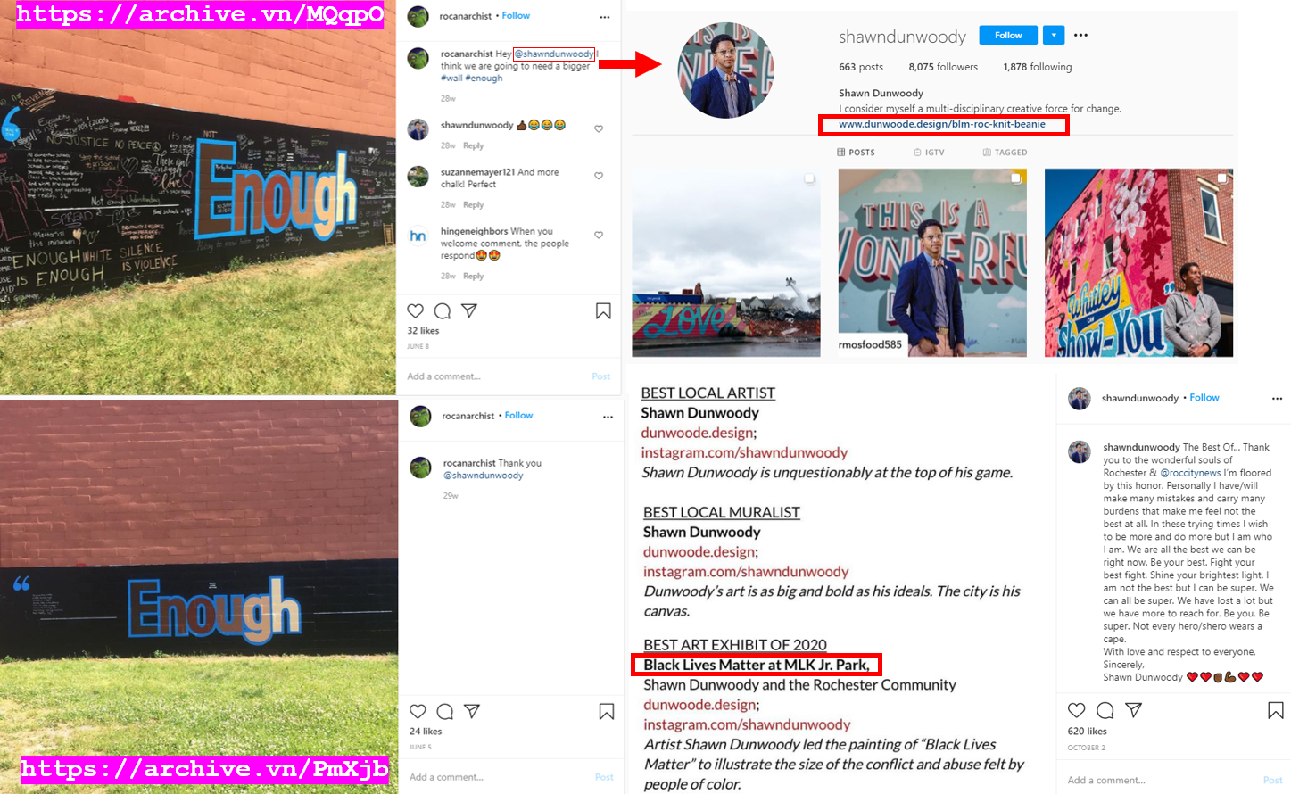The height and width of the screenshot is (794, 1291).
Task: Follow the shawndunwoody profile with the blue button
Action: [1008, 36]
